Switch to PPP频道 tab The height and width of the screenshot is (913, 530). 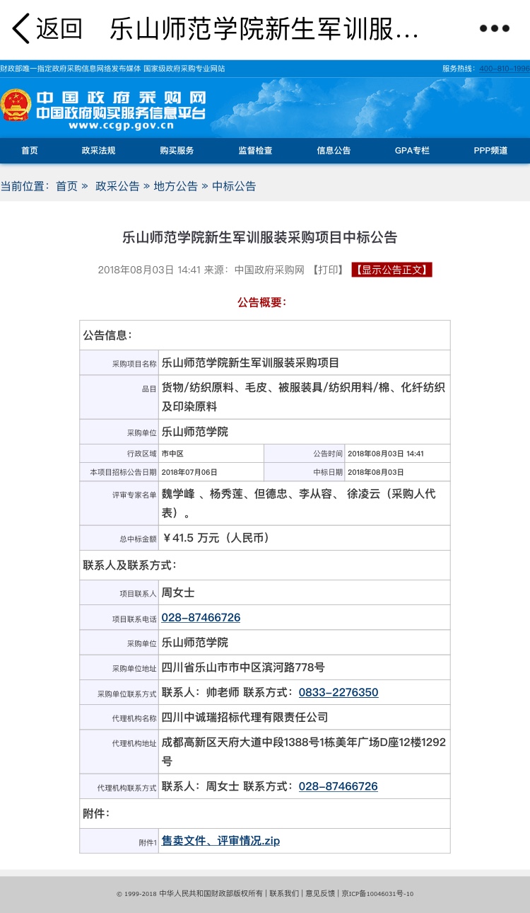coord(490,151)
